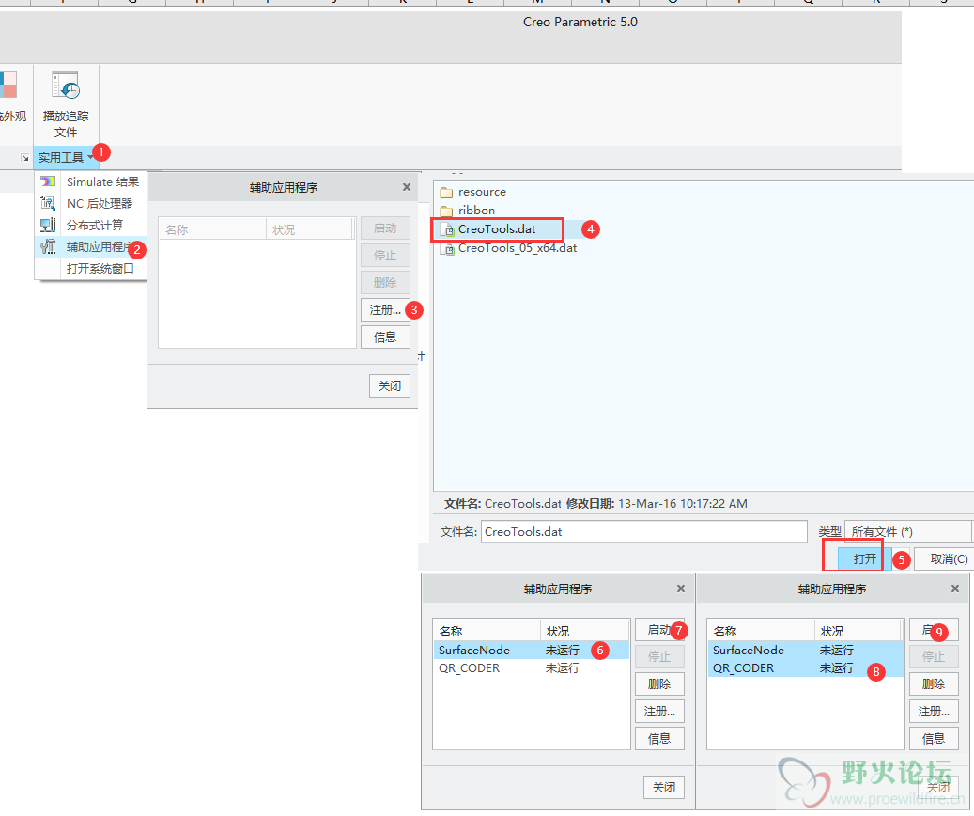The width and height of the screenshot is (974, 816).
Task: Click 名称 header in middle dialog
Action: pos(487,631)
